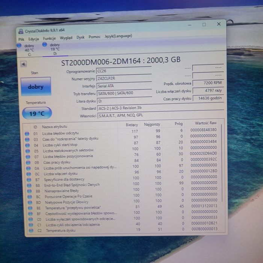Open the Dysk menu
Screen dimensions: 263x263
tap(80, 37)
